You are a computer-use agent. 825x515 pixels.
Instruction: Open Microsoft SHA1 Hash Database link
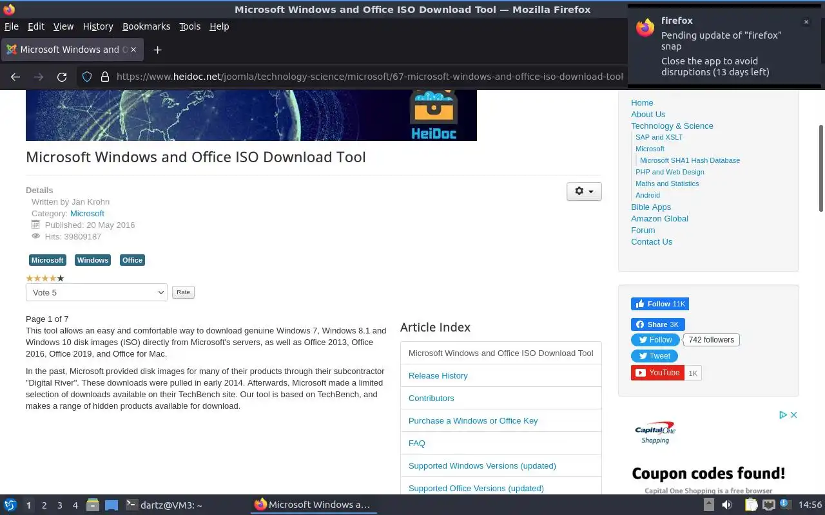(690, 160)
